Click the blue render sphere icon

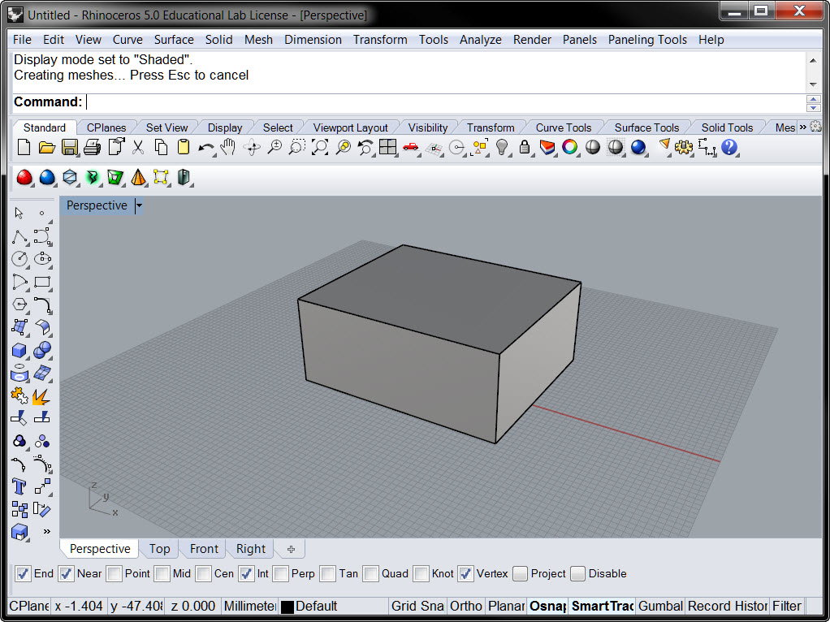point(638,147)
